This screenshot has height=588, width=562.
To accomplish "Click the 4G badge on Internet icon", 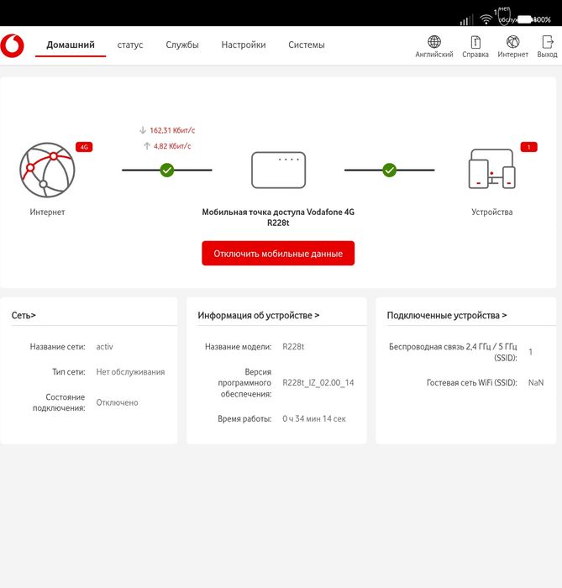I will 84,147.
